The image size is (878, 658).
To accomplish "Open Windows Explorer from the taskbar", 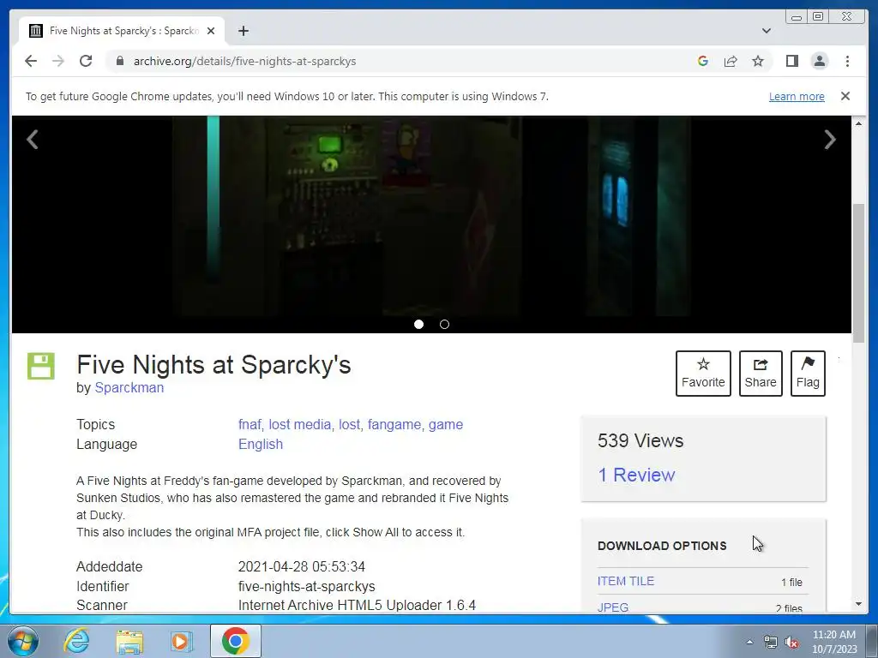I will [129, 641].
